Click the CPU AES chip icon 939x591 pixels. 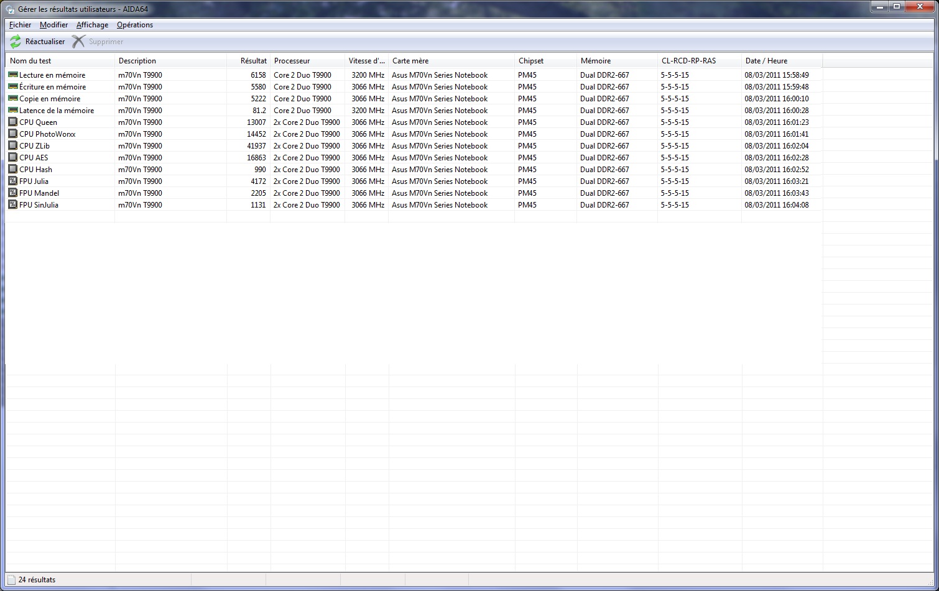(x=12, y=158)
